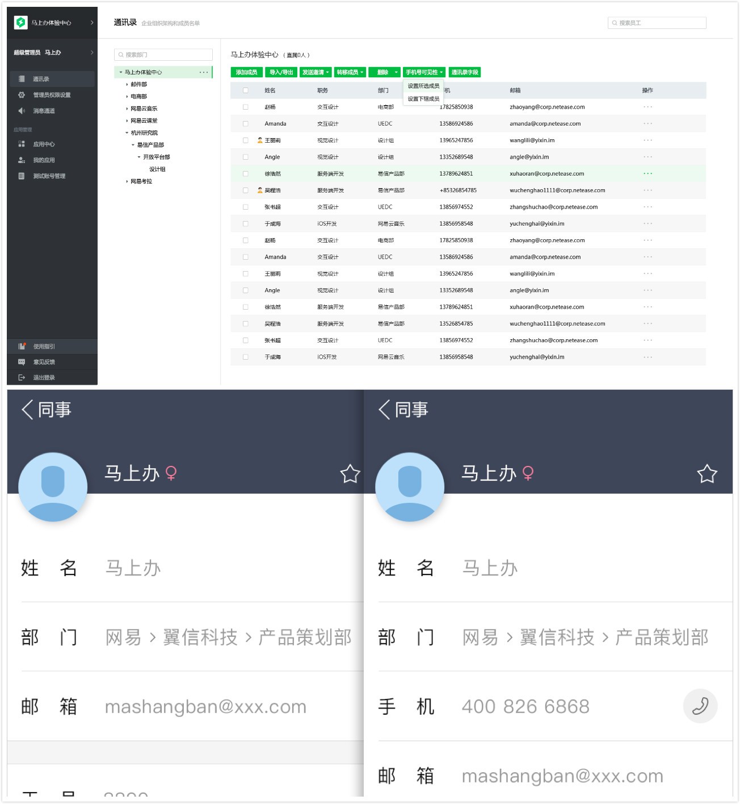Choose 设置所选成员 from dropdown menu
The height and width of the screenshot is (804, 740).
pos(423,86)
